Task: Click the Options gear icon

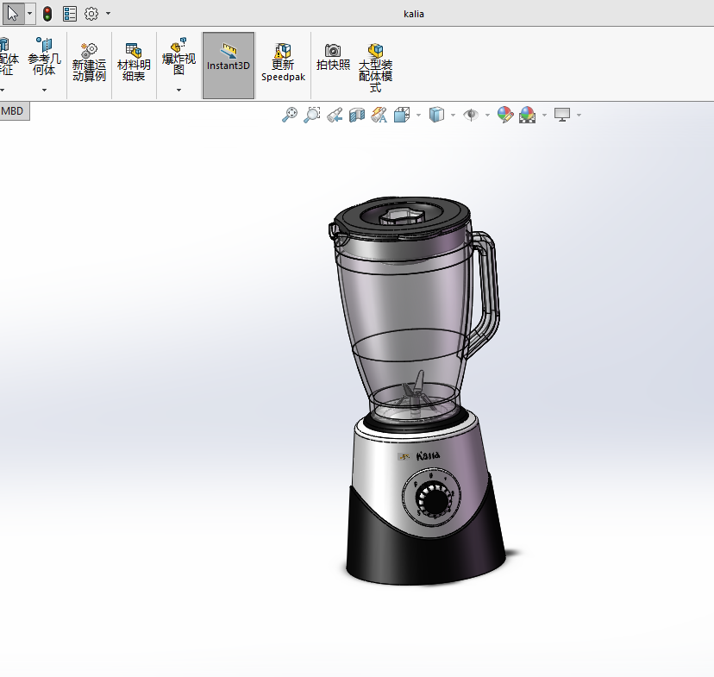Action: coord(91,14)
